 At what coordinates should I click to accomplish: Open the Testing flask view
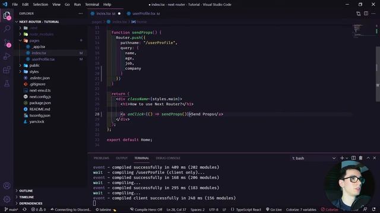point(7,83)
